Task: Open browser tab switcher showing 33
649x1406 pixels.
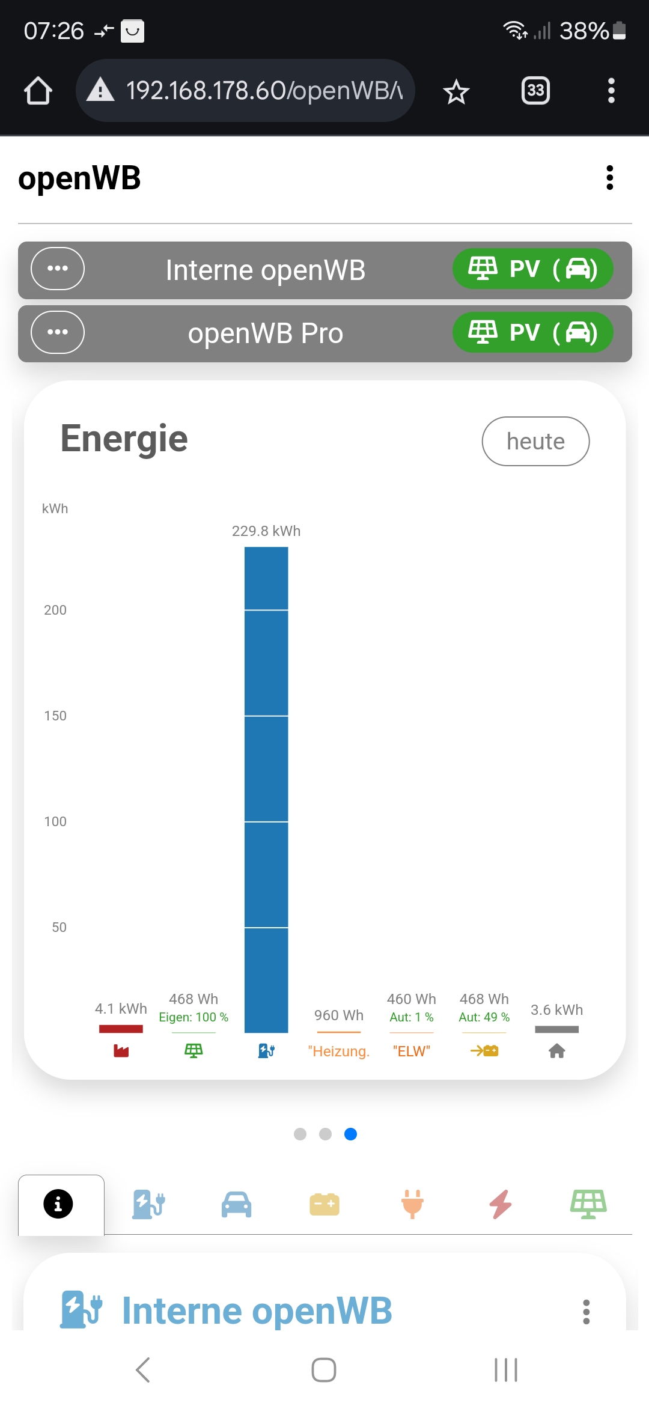Action: click(x=535, y=91)
